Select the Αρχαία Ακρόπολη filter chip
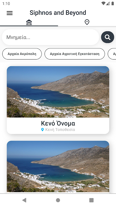The image size is (116, 207). (x=22, y=54)
